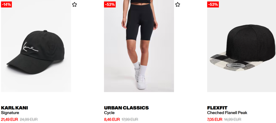The image size is (276, 123).
Task: Select the Signature product name
Action: pos(10,113)
